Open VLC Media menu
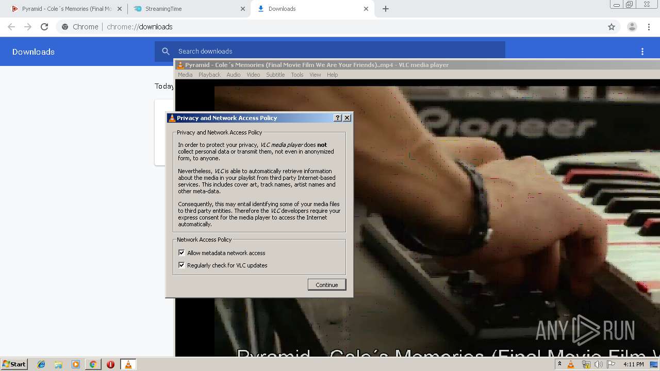 point(185,75)
